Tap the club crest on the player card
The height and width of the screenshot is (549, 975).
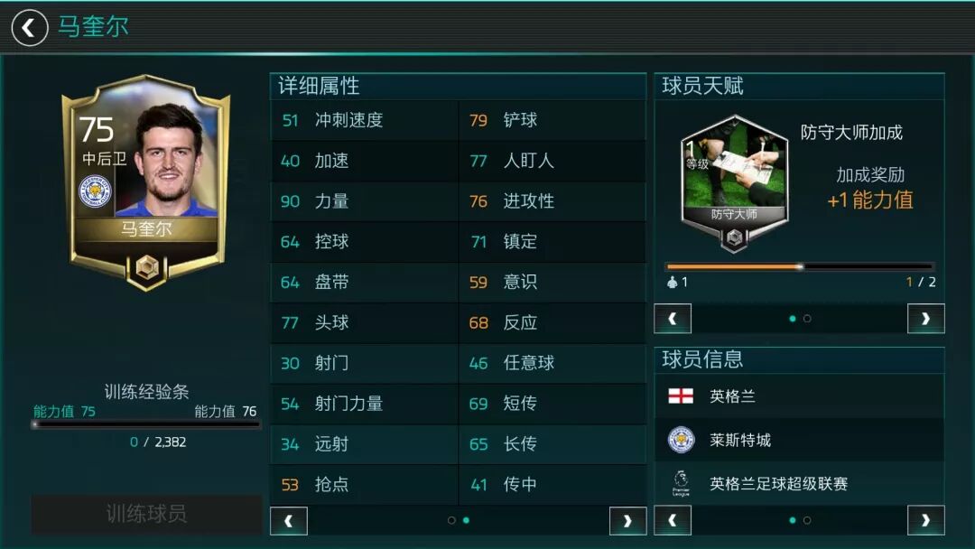(95, 191)
